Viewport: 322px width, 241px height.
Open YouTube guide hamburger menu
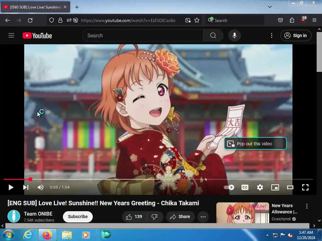coord(11,35)
